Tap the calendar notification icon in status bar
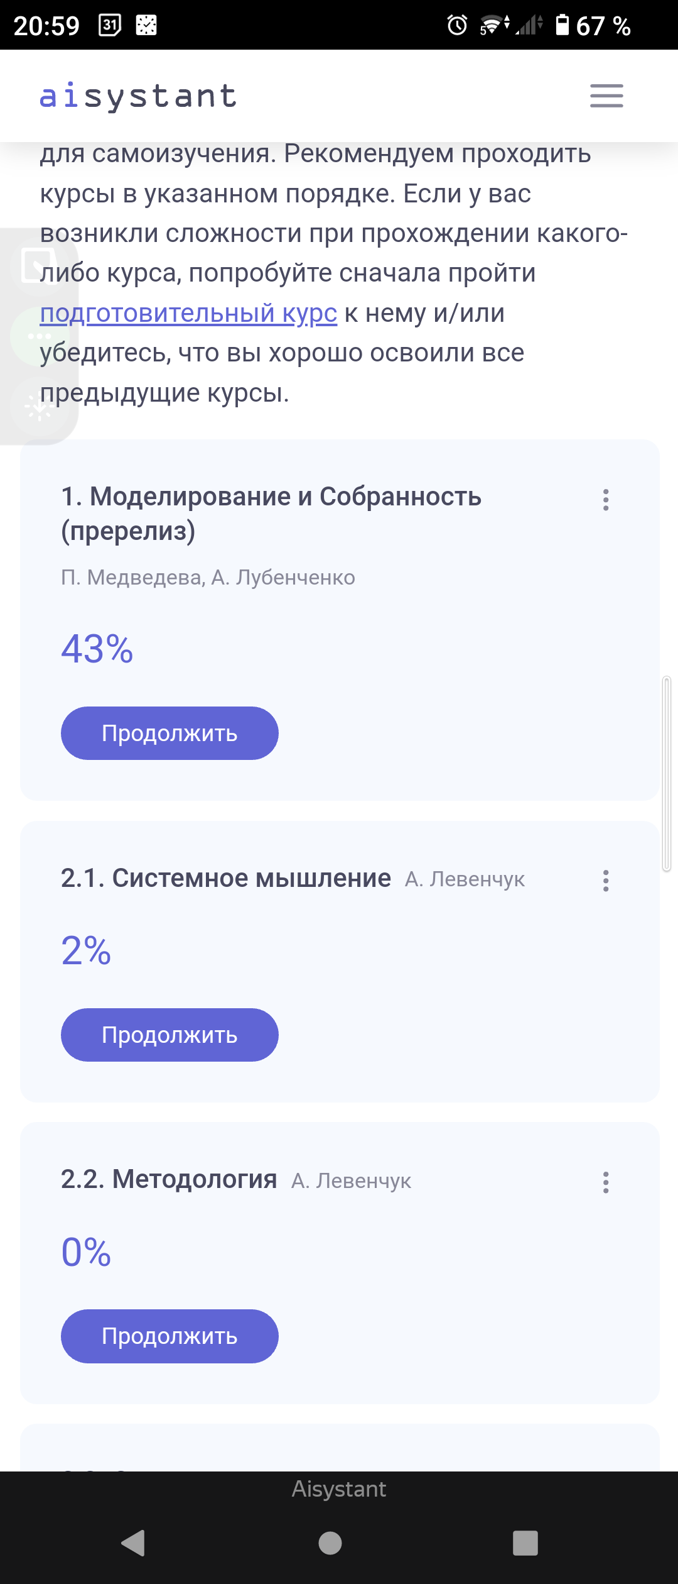Image resolution: width=678 pixels, height=1584 pixels. pos(110,25)
